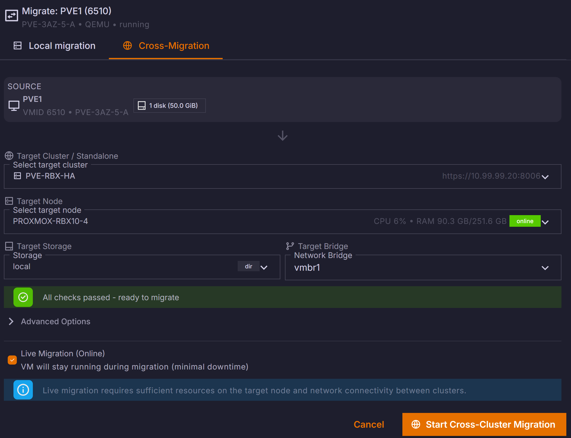Click the branch icon beside Target Bridge

click(290, 246)
